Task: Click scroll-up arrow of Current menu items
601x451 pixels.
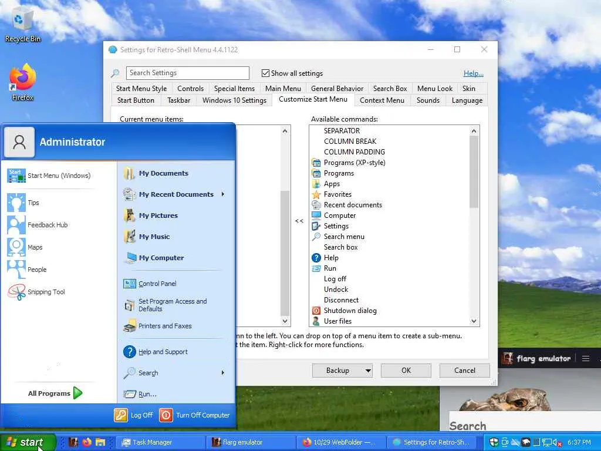Action: tap(285, 131)
